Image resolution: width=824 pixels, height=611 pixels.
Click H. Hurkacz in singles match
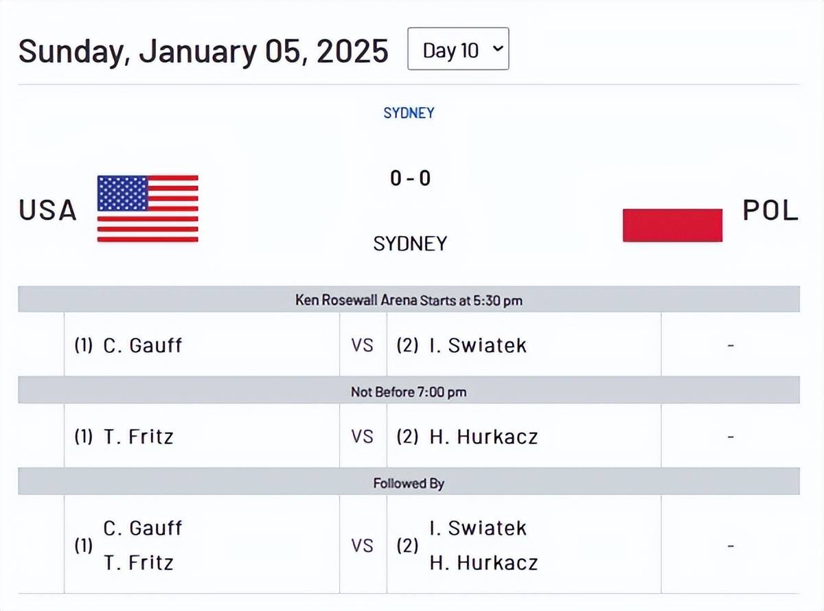coord(483,436)
